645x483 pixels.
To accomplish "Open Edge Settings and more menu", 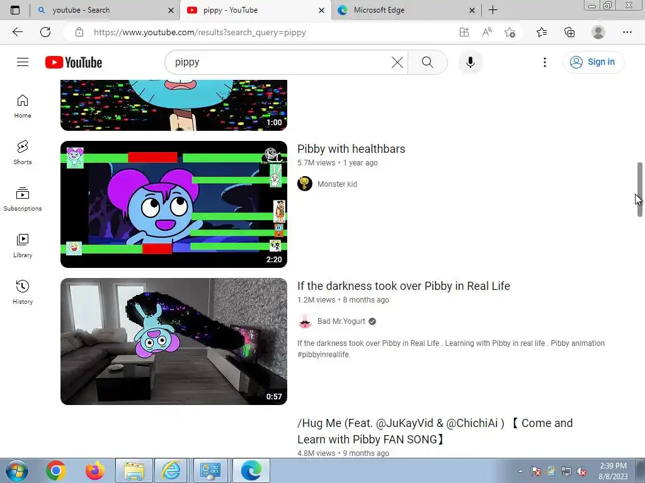I will [x=627, y=32].
